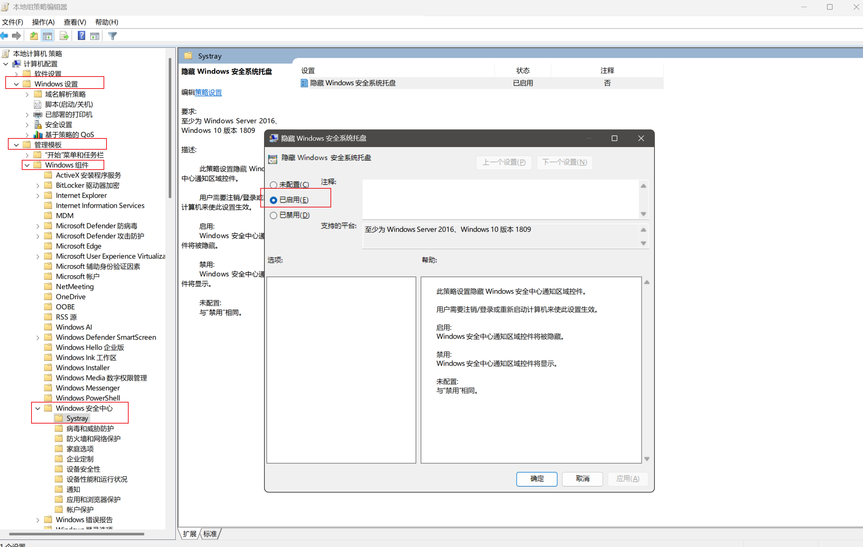Open help via blue question icon
The height and width of the screenshot is (547, 863).
click(81, 36)
